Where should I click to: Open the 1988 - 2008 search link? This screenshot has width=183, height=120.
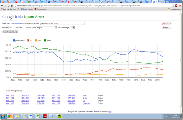click(71, 95)
